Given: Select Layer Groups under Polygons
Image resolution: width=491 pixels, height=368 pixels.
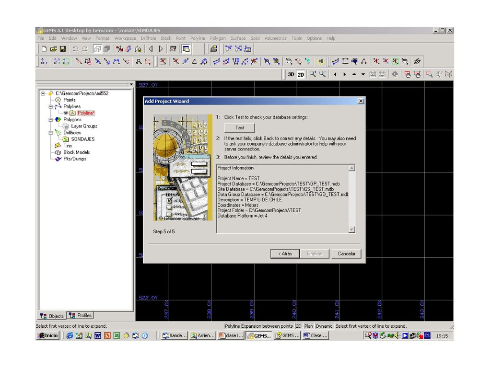Looking at the screenshot, I should pyautogui.click(x=84, y=126).
